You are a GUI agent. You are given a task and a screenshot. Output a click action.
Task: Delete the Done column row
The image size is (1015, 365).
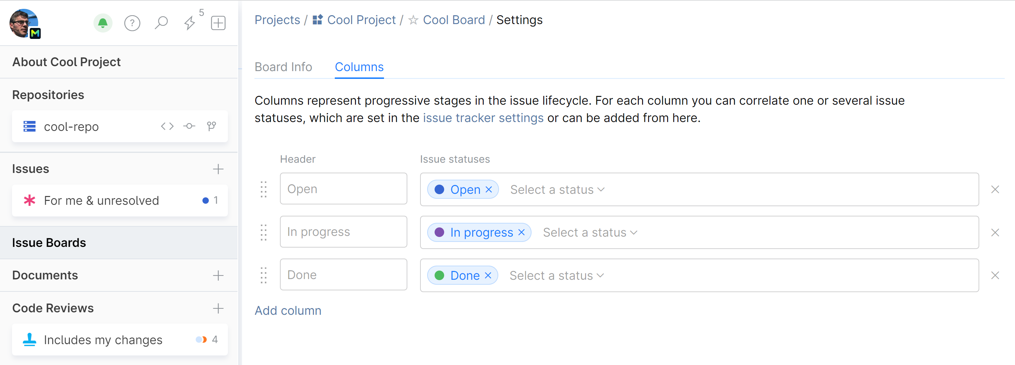coord(995,275)
